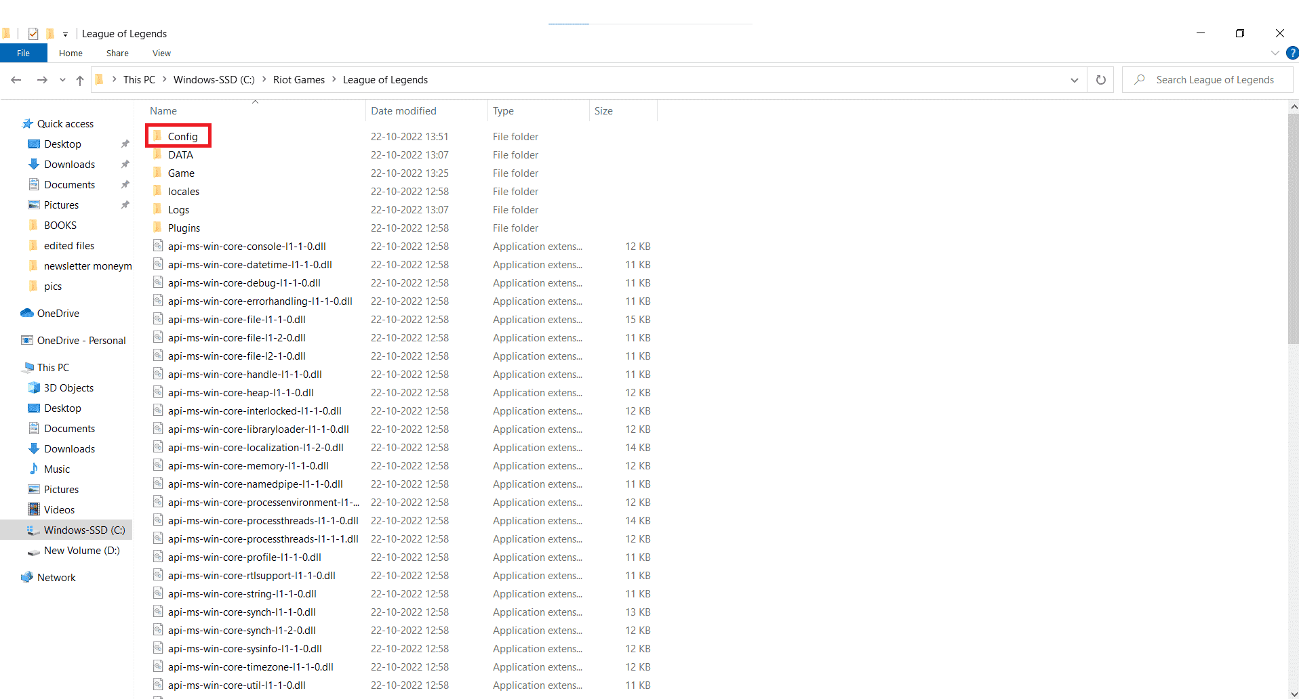Go up one folder level arrow
The height and width of the screenshot is (699, 1299).
click(80, 80)
